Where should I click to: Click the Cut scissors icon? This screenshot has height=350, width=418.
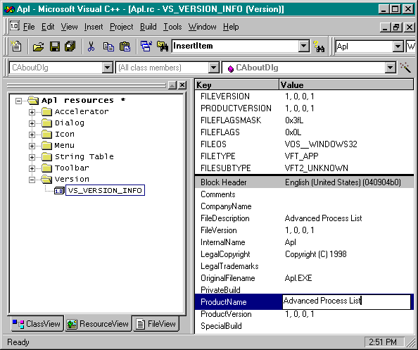pyautogui.click(x=91, y=46)
